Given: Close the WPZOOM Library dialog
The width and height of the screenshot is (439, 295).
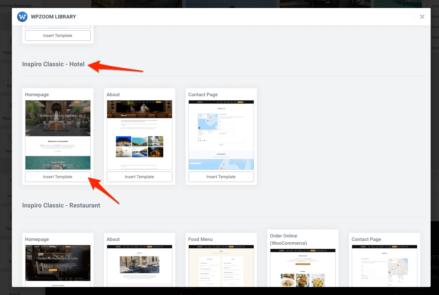Looking at the screenshot, I should pyautogui.click(x=422, y=16).
